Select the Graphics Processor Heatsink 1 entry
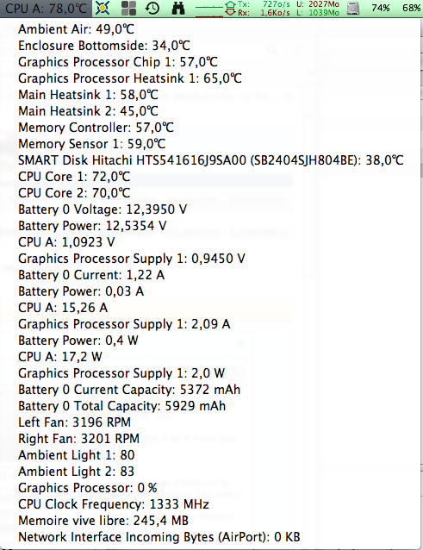The height and width of the screenshot is (550, 423). [130, 78]
